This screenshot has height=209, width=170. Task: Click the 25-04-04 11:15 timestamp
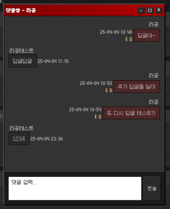(53, 61)
